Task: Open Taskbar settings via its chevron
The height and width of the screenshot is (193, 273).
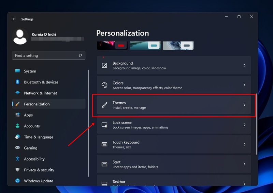Action: pyautogui.click(x=244, y=184)
